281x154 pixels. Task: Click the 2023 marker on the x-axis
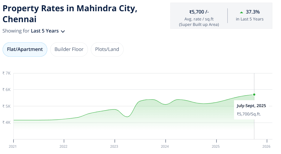click(114, 146)
